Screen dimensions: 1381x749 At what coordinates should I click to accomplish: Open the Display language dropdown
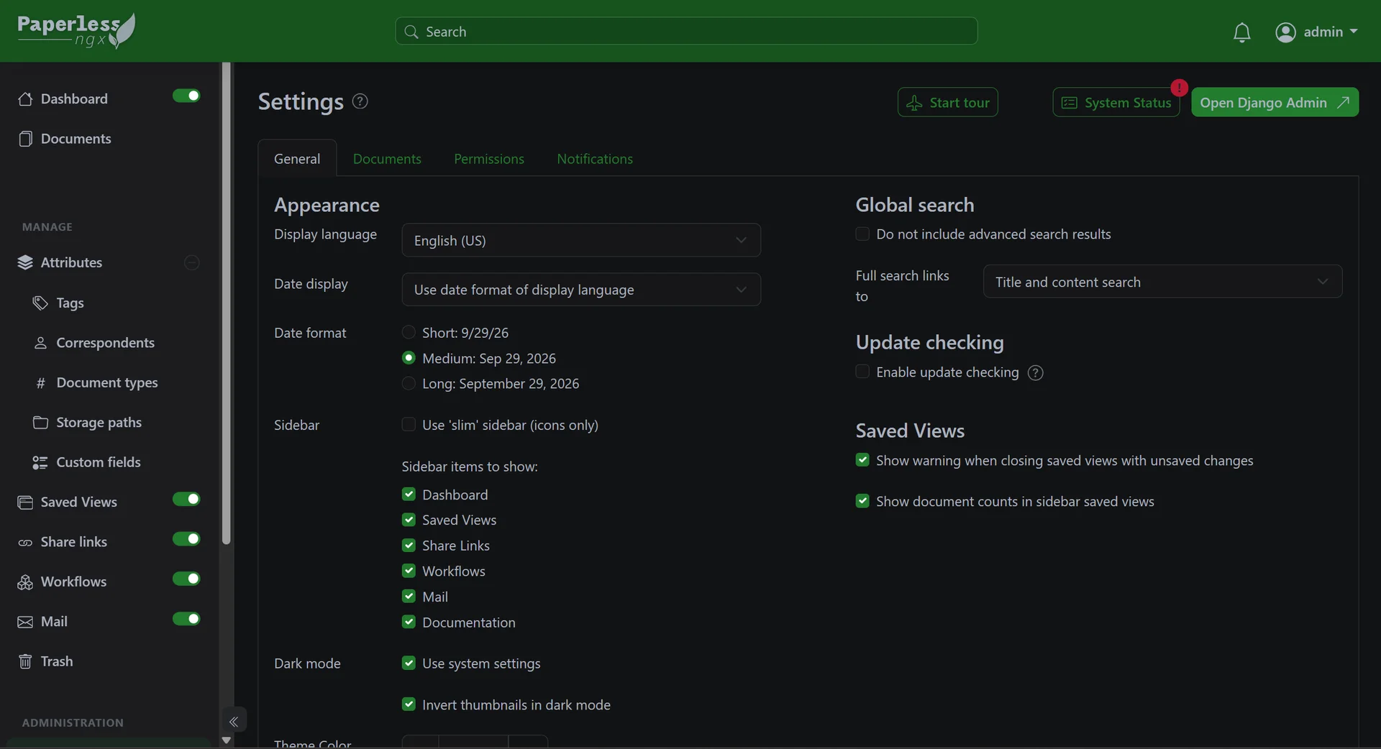point(581,240)
